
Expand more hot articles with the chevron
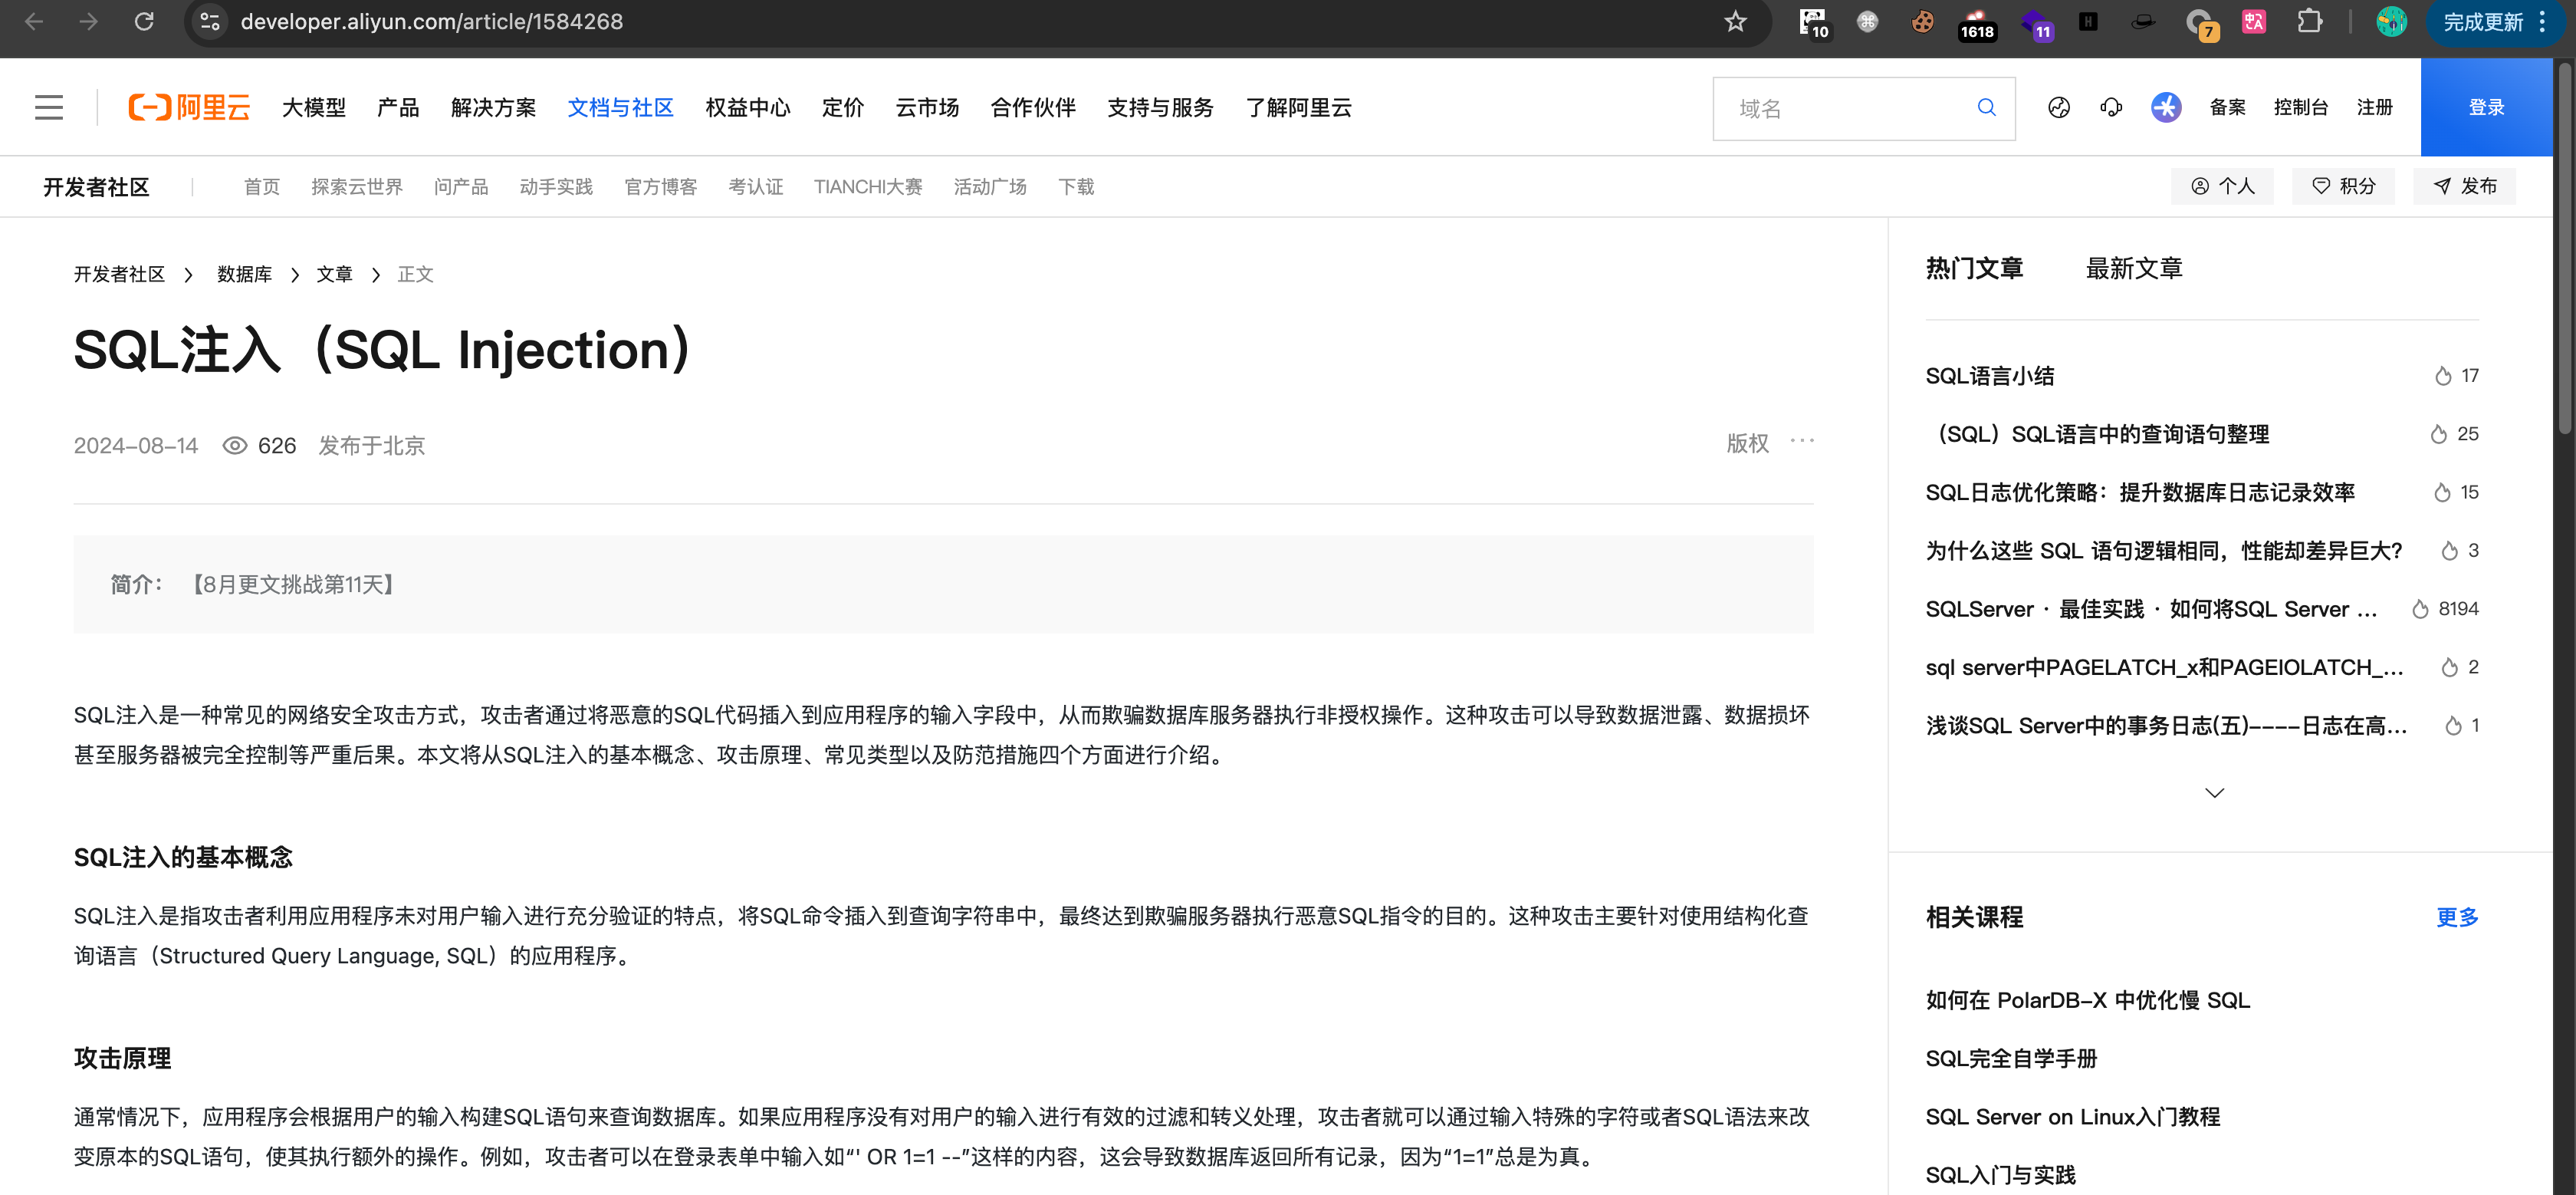(x=2214, y=792)
